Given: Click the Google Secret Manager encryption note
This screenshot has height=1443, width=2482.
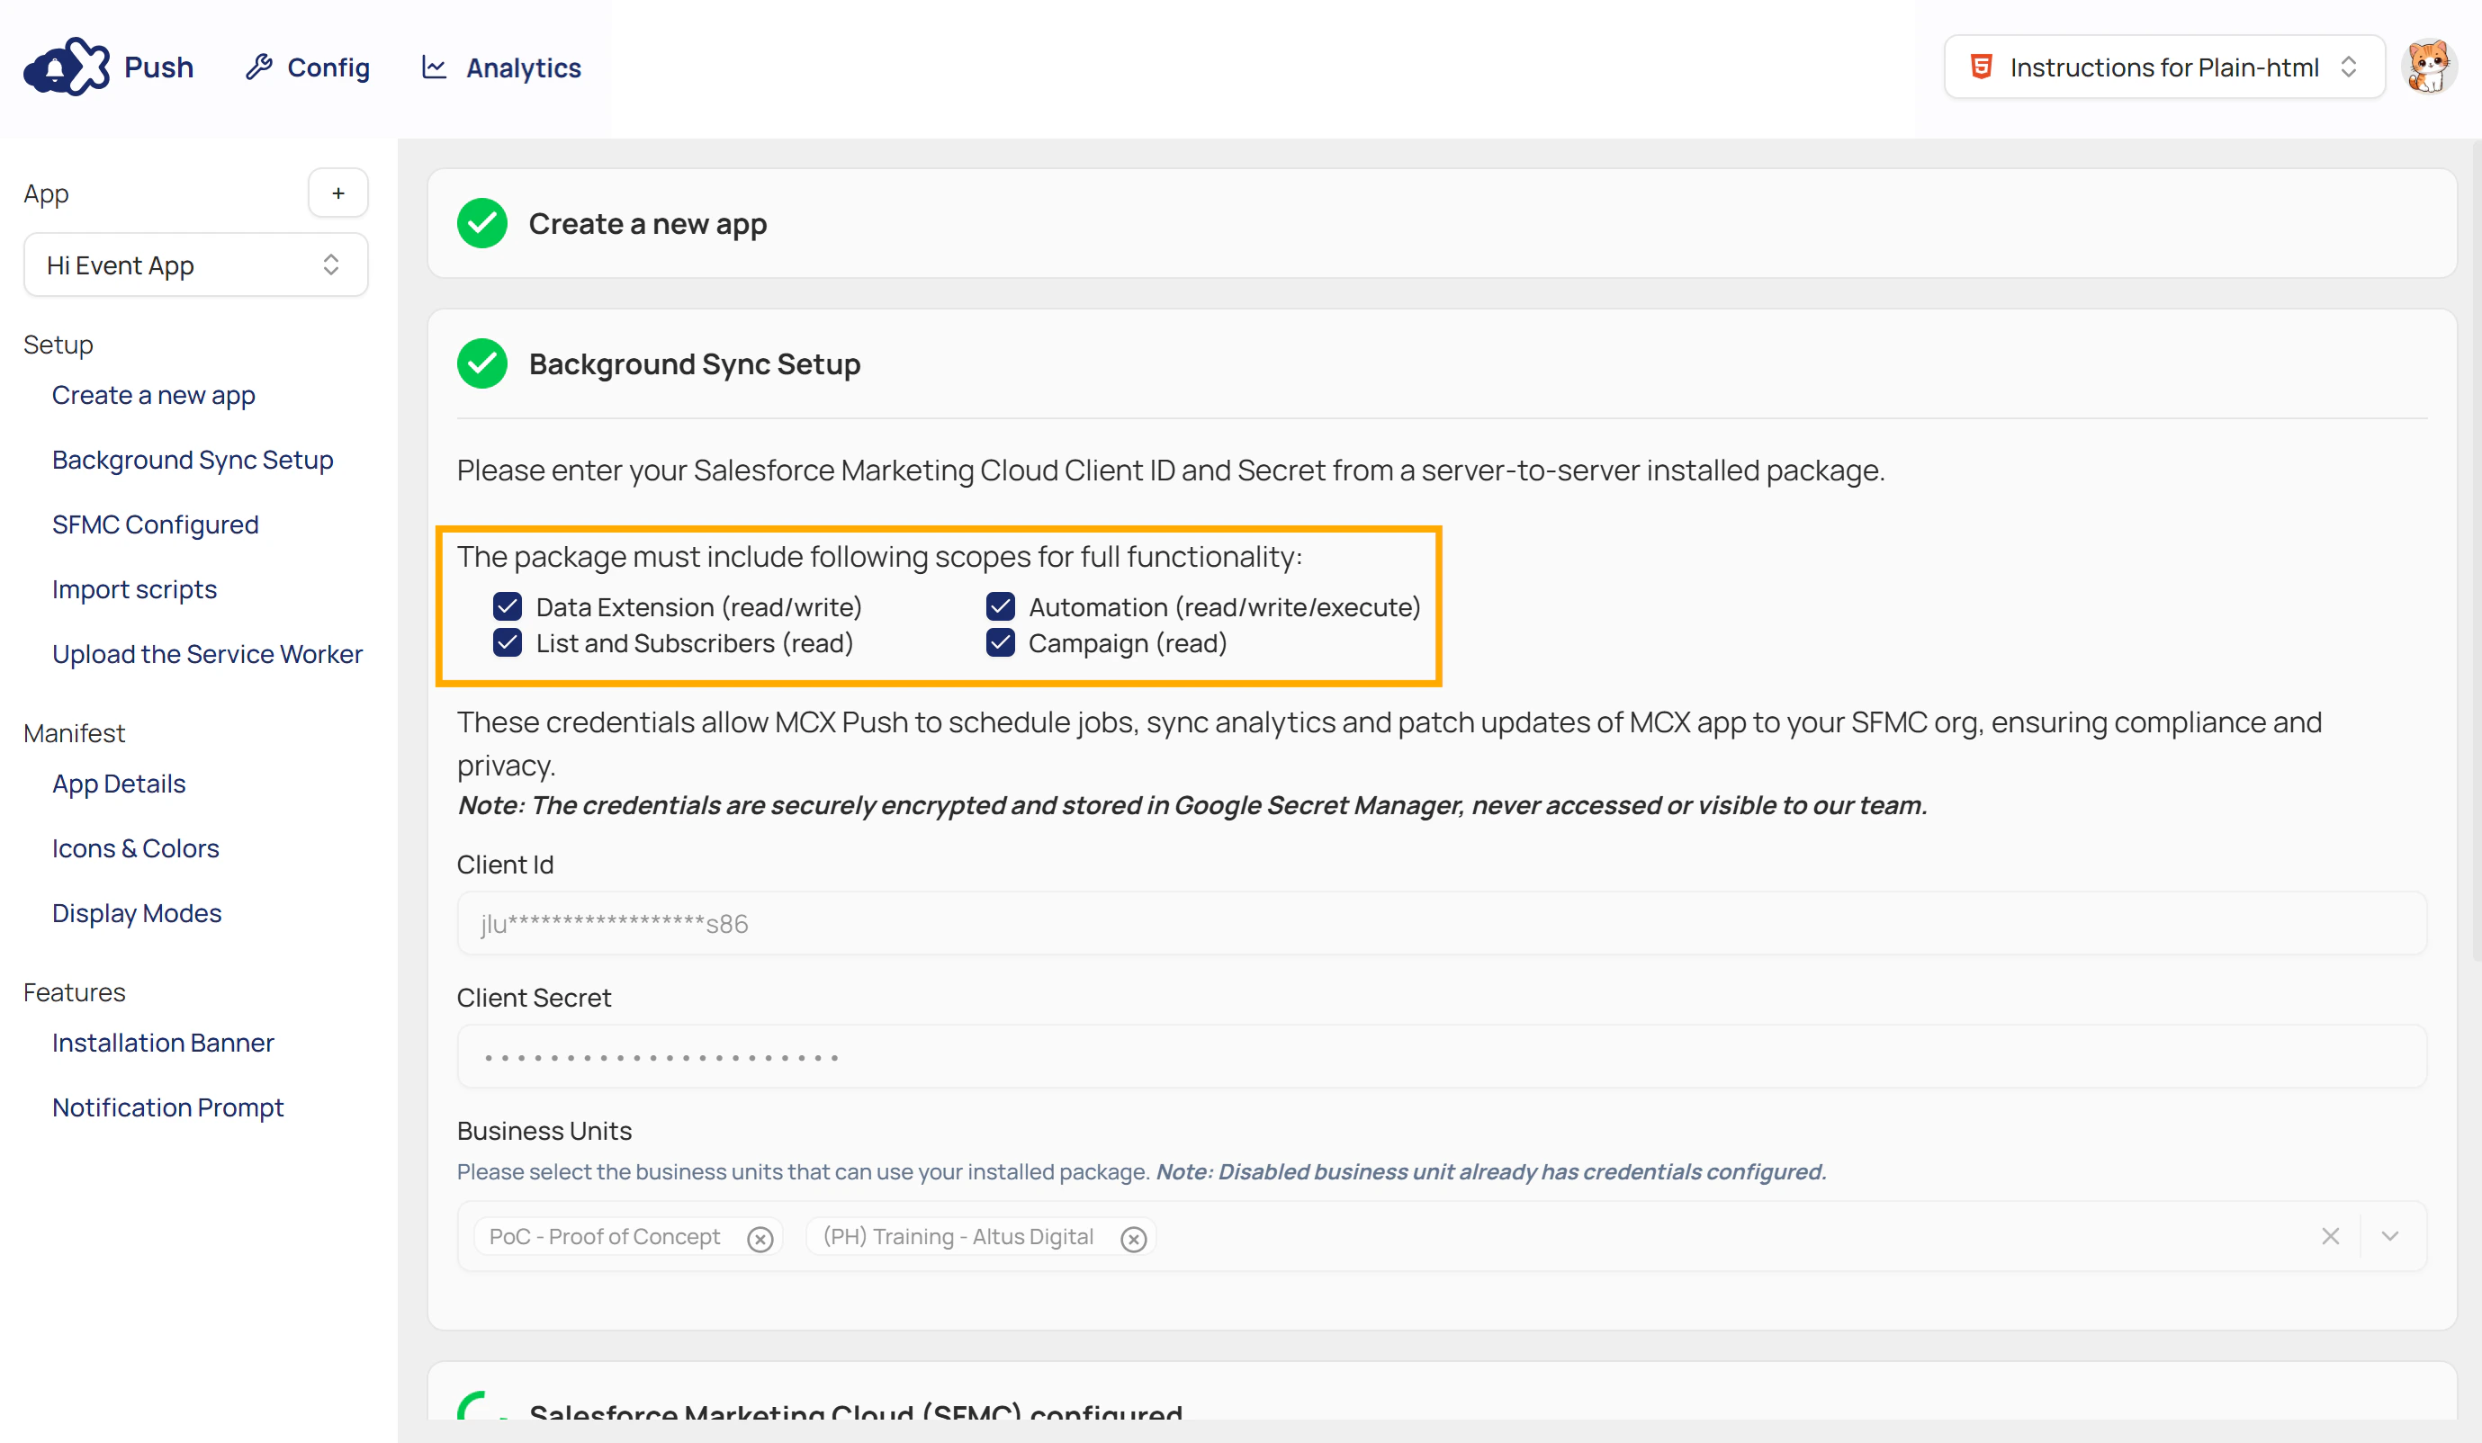Looking at the screenshot, I should click(1192, 805).
